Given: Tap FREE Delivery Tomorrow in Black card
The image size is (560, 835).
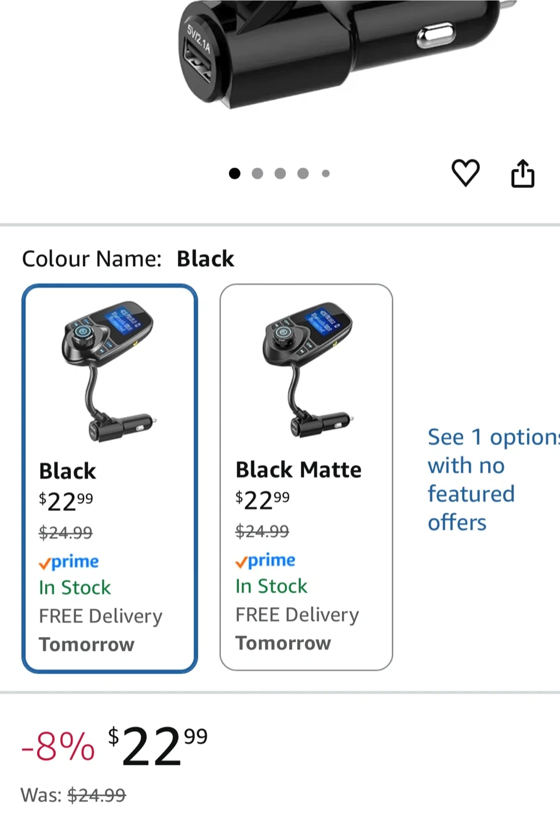Looking at the screenshot, I should tap(100, 630).
